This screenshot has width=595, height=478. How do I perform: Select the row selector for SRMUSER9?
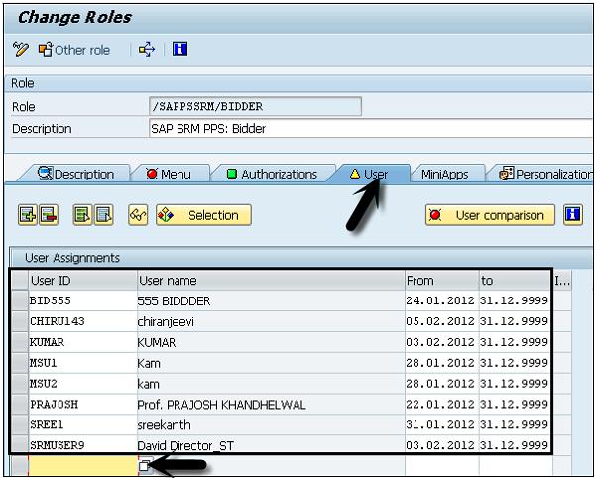(20, 444)
